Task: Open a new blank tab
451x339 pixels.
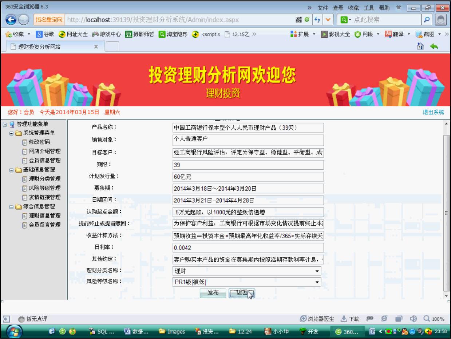Action: coord(112,47)
